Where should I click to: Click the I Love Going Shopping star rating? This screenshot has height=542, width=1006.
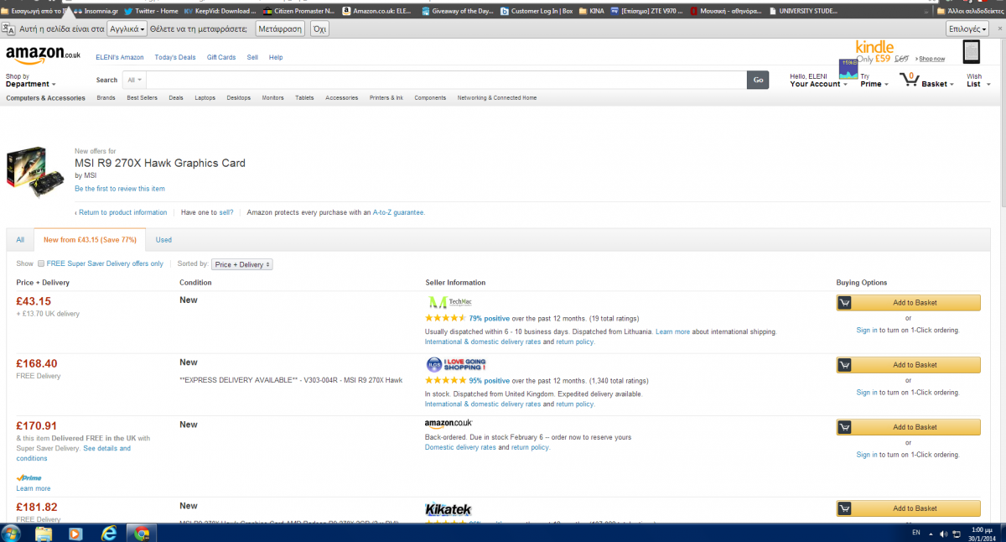(x=445, y=381)
